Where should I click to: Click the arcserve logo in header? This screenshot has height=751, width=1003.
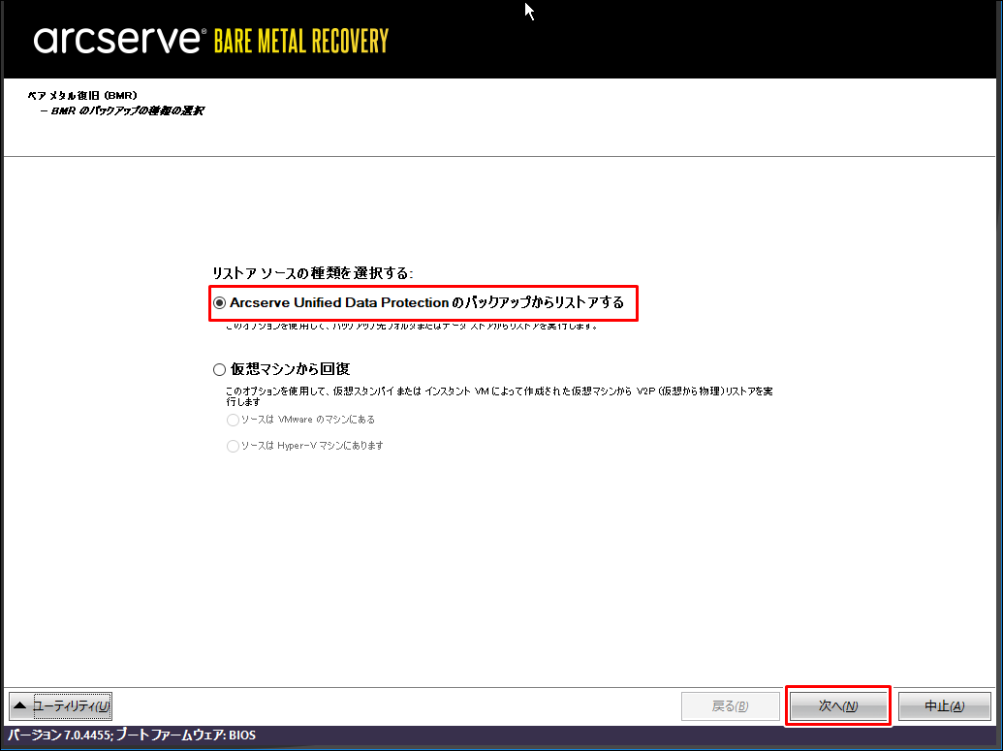[x=119, y=40]
